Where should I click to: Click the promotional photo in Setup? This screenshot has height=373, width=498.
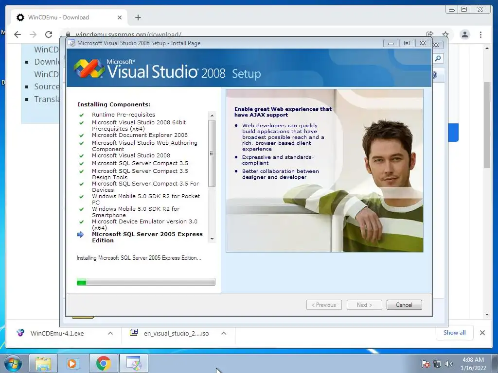tap(324, 170)
